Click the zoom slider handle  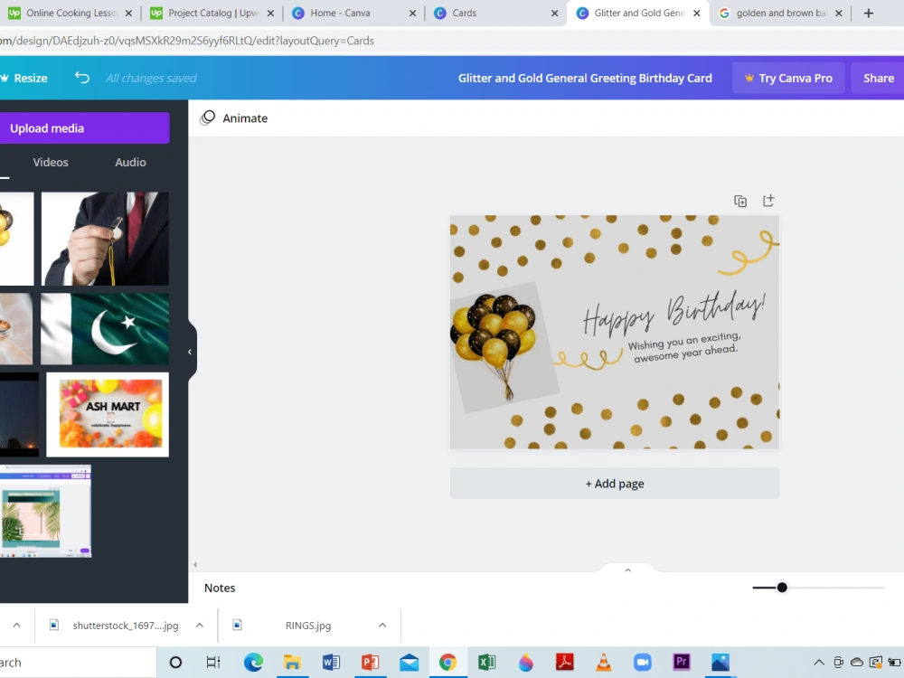[x=782, y=588]
